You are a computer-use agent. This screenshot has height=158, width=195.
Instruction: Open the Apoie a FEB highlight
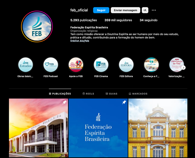point(76,65)
